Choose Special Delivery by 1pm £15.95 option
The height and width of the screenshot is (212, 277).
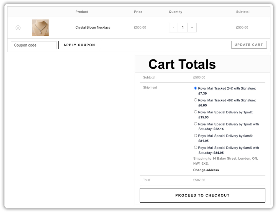pos(195,112)
